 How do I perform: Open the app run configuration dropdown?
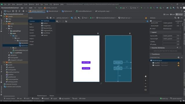click(x=123, y=8)
